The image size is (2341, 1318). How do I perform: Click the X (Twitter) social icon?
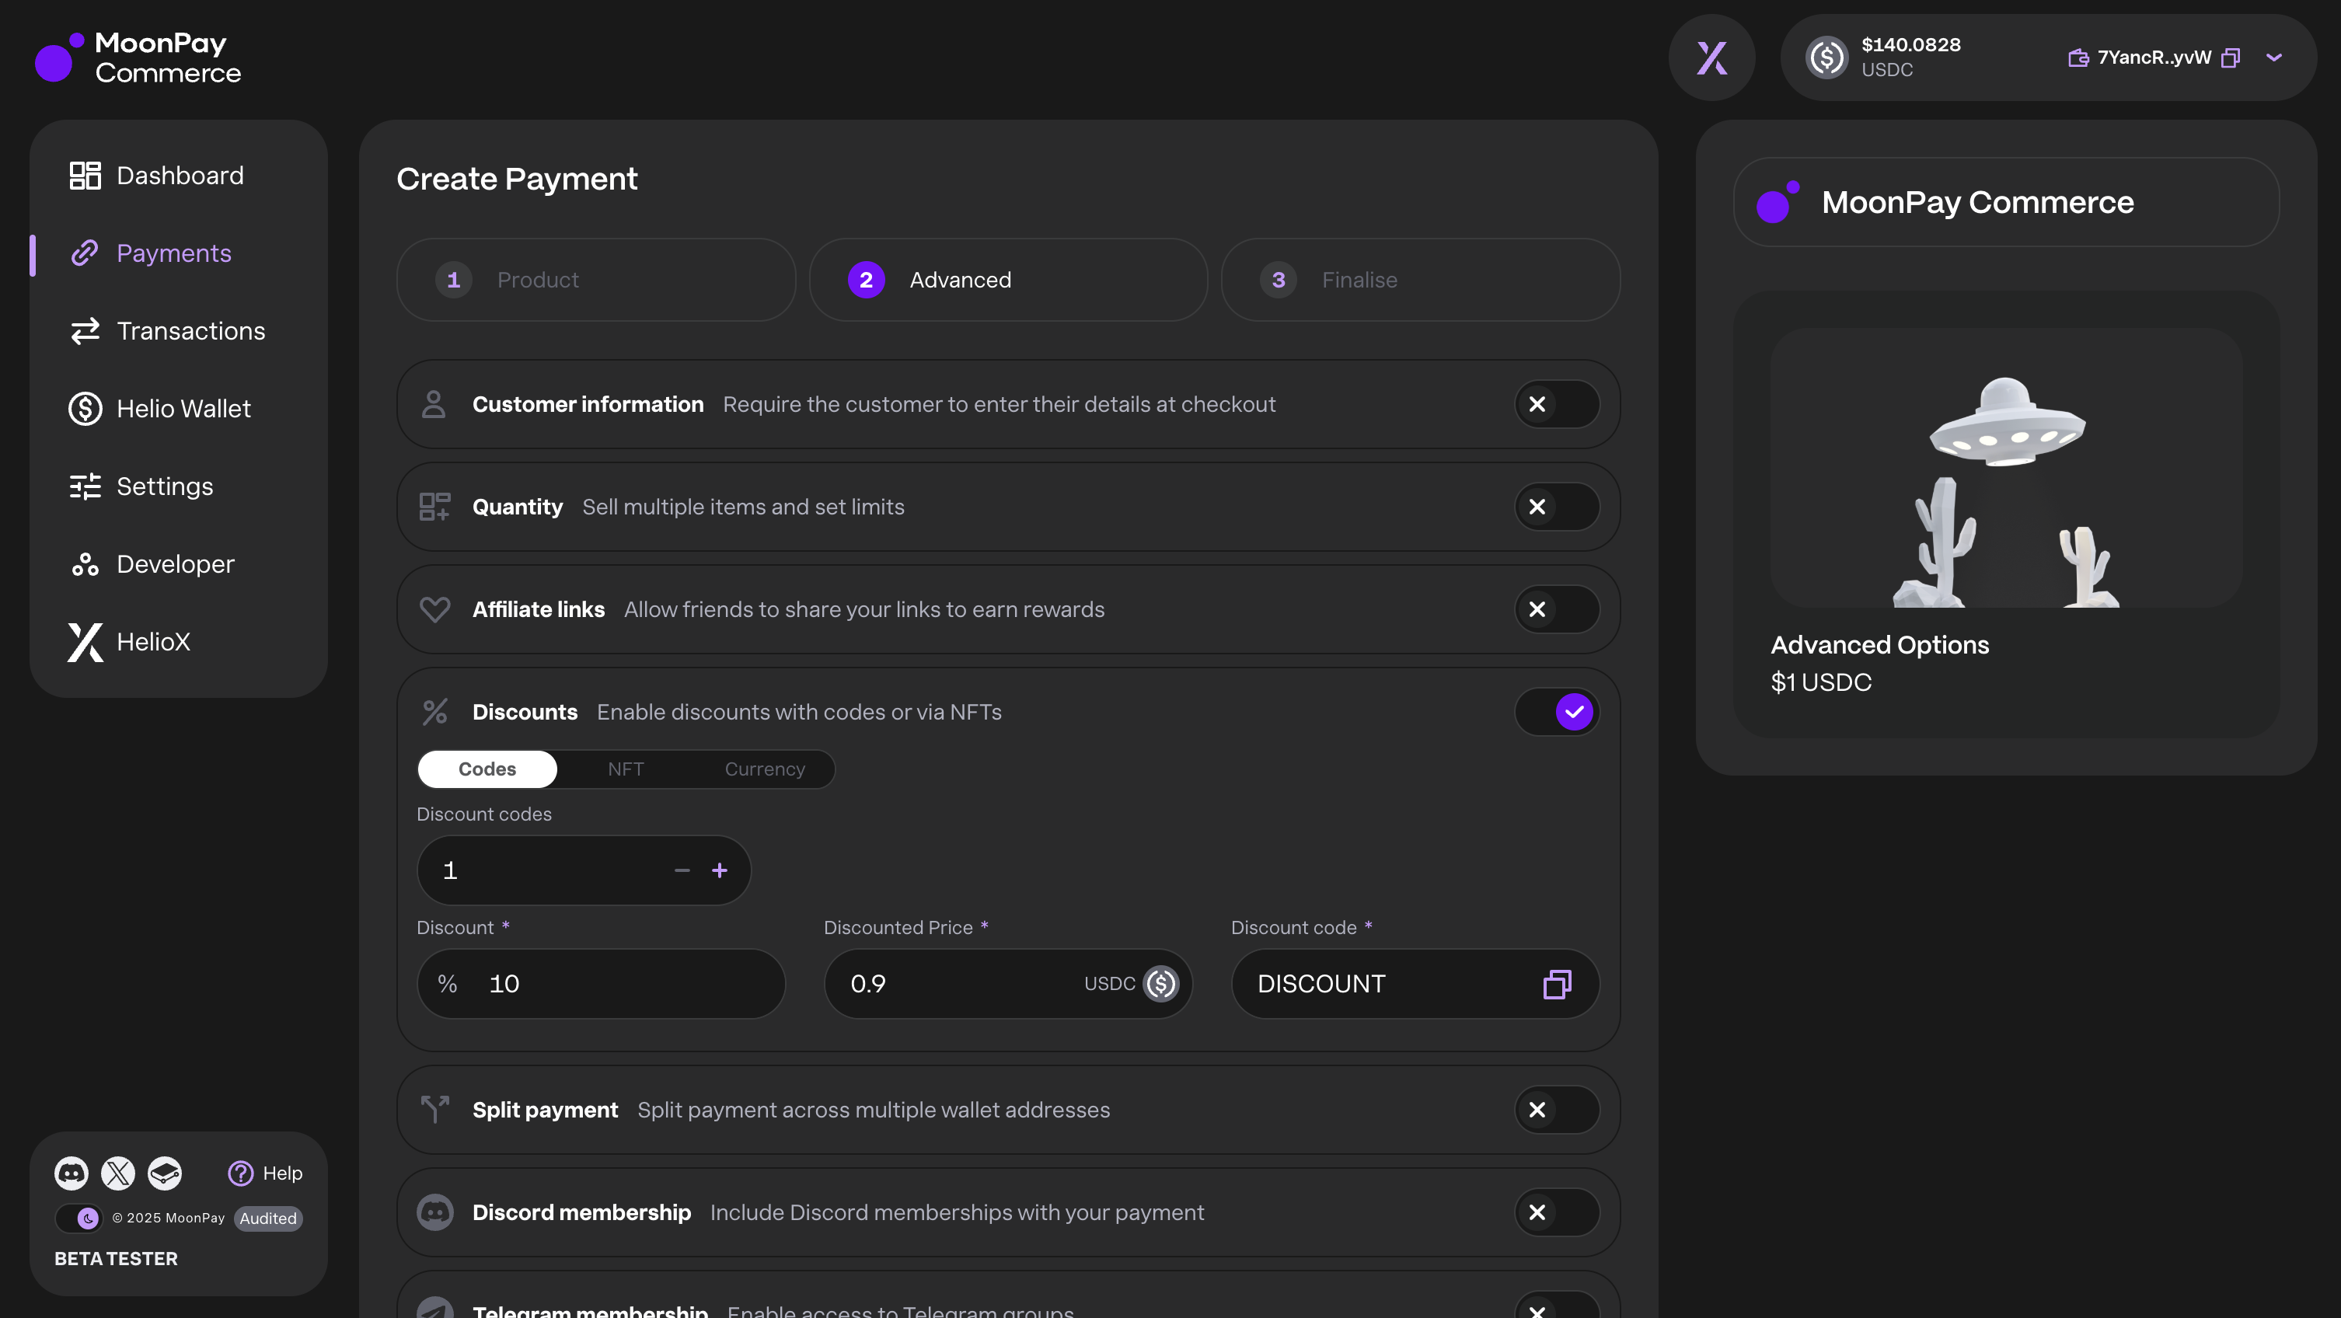coord(118,1173)
